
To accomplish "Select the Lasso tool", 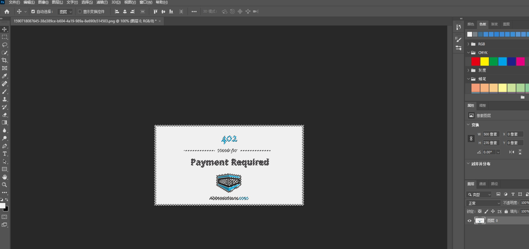I will 5,45.
